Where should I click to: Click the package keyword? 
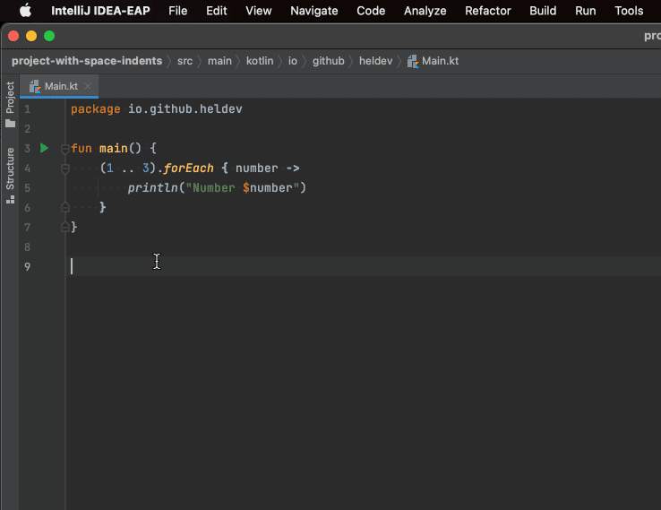[95, 109]
